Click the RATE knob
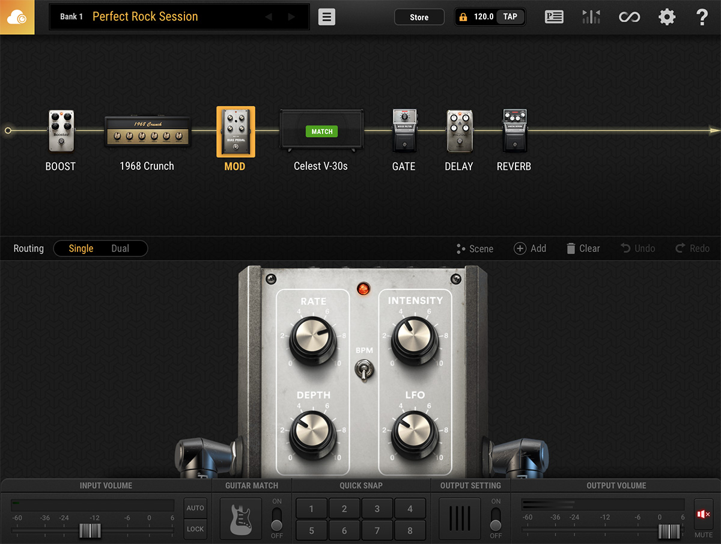The width and height of the screenshot is (721, 544). 313,340
